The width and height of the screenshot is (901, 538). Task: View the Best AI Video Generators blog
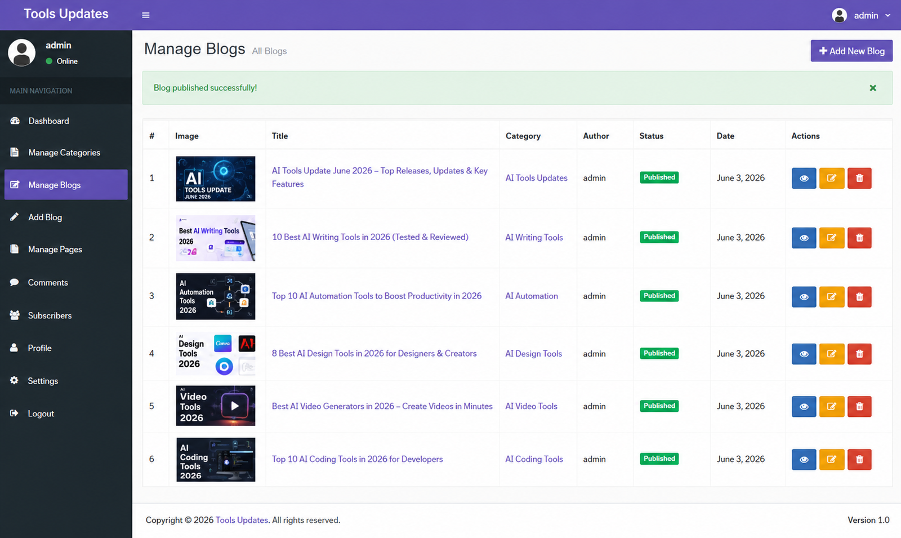804,406
